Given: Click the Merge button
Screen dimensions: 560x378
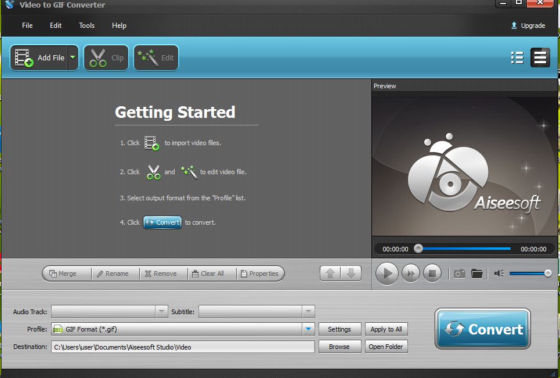Looking at the screenshot, I should tap(66, 273).
